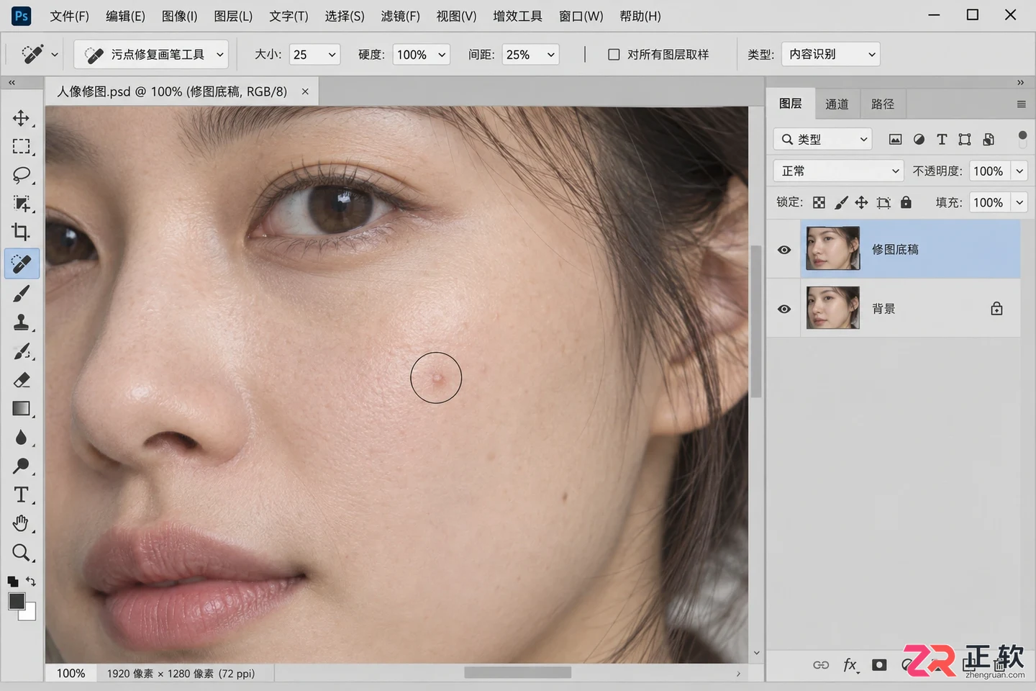Select the Move tool
Viewport: 1036px width, 691px height.
click(x=22, y=118)
